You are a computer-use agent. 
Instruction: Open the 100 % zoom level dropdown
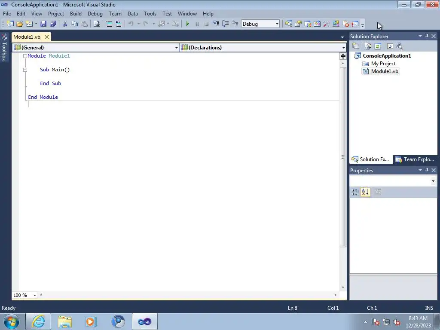(35, 295)
